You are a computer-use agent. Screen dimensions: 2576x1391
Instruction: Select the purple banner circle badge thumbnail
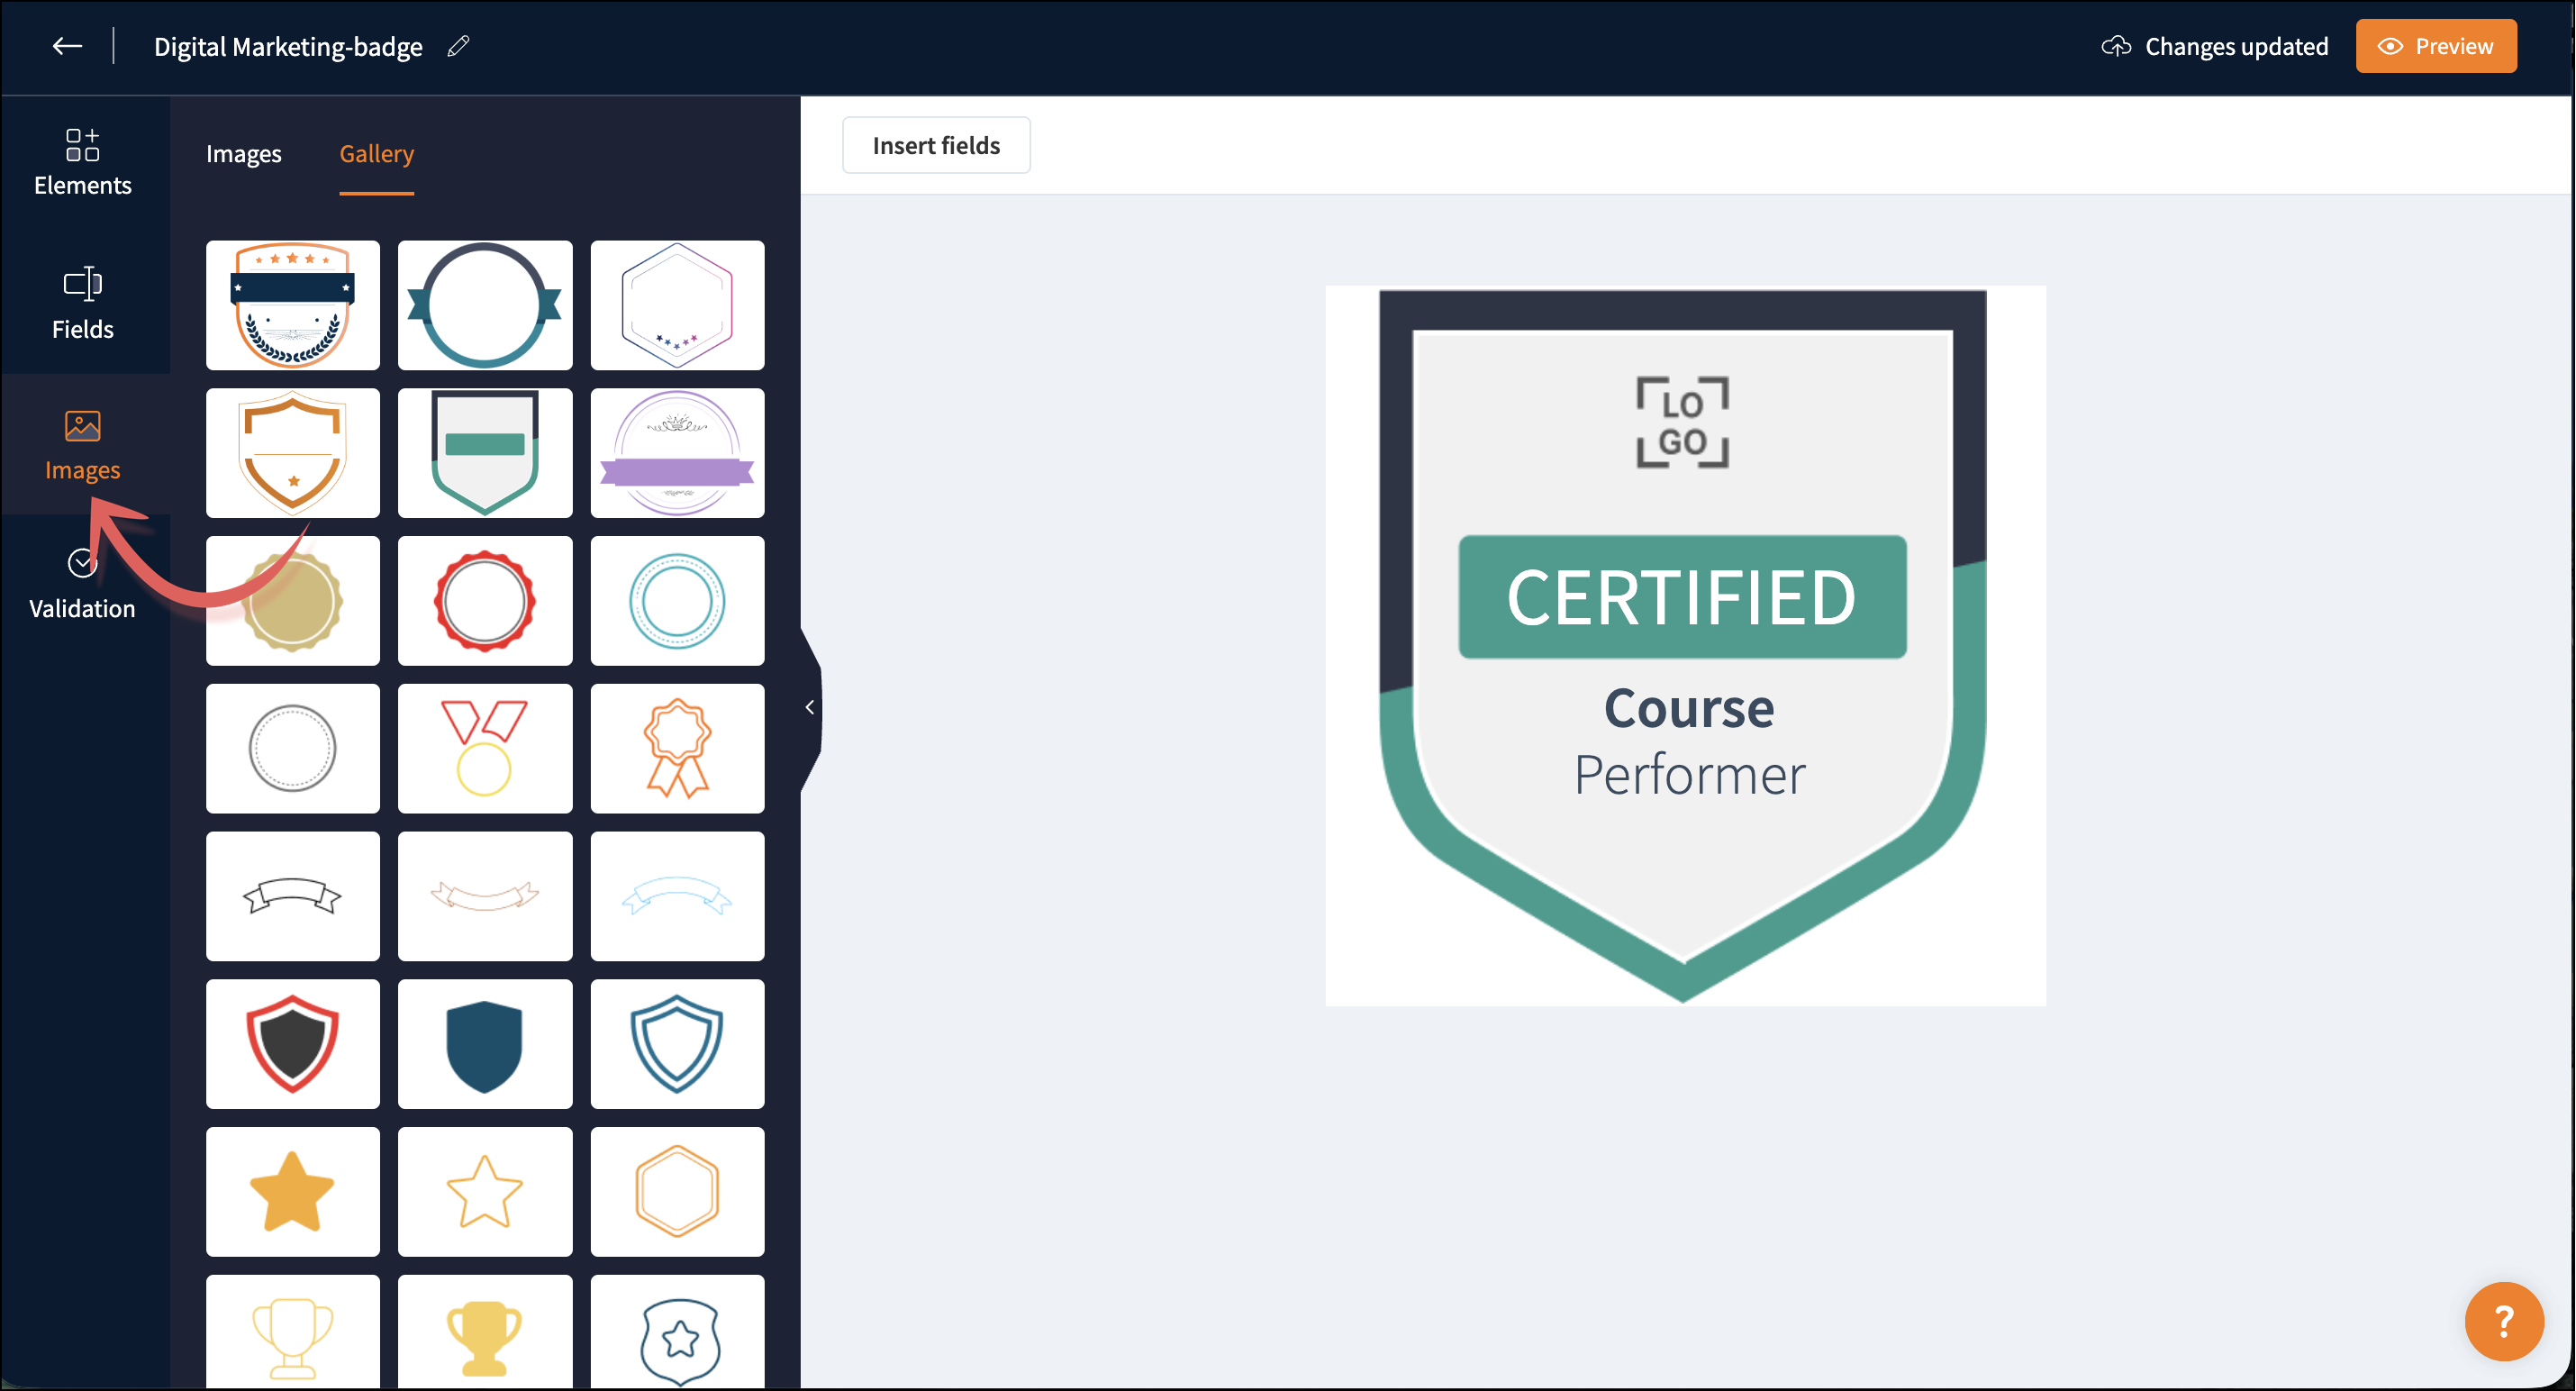coord(677,453)
